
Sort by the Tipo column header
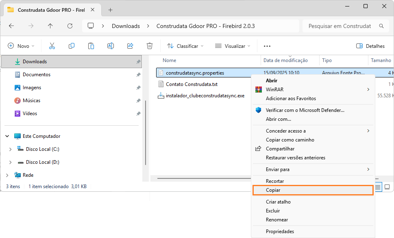pos(327,60)
